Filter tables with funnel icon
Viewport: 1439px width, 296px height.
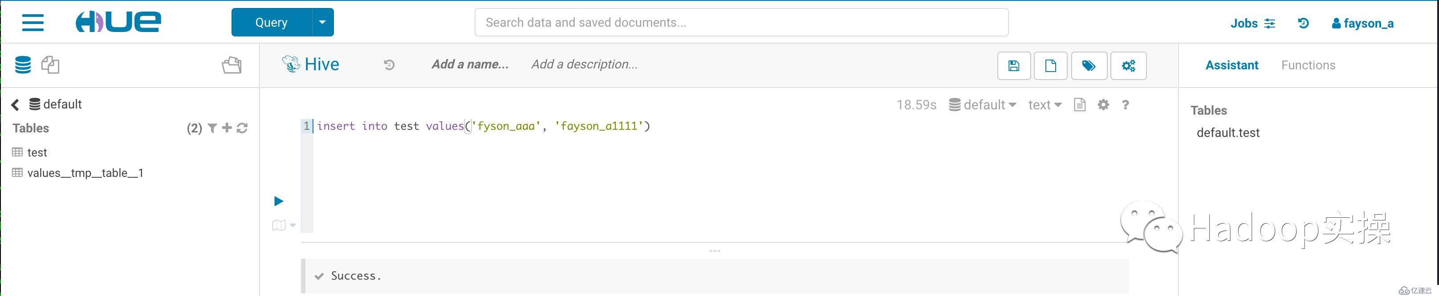point(212,128)
